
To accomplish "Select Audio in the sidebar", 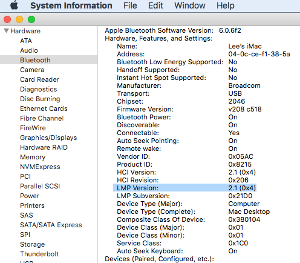I will click(29, 50).
